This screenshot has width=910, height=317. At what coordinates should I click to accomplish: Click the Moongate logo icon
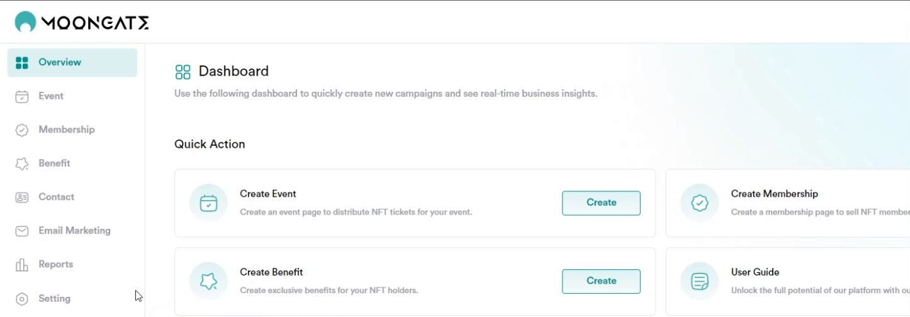click(x=25, y=22)
